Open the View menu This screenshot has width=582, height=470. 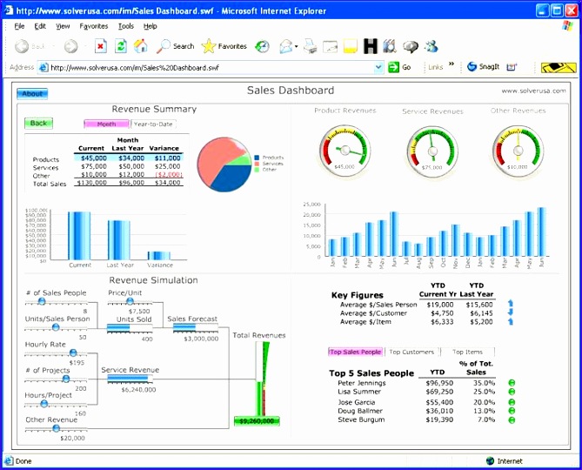pyautogui.click(x=63, y=26)
